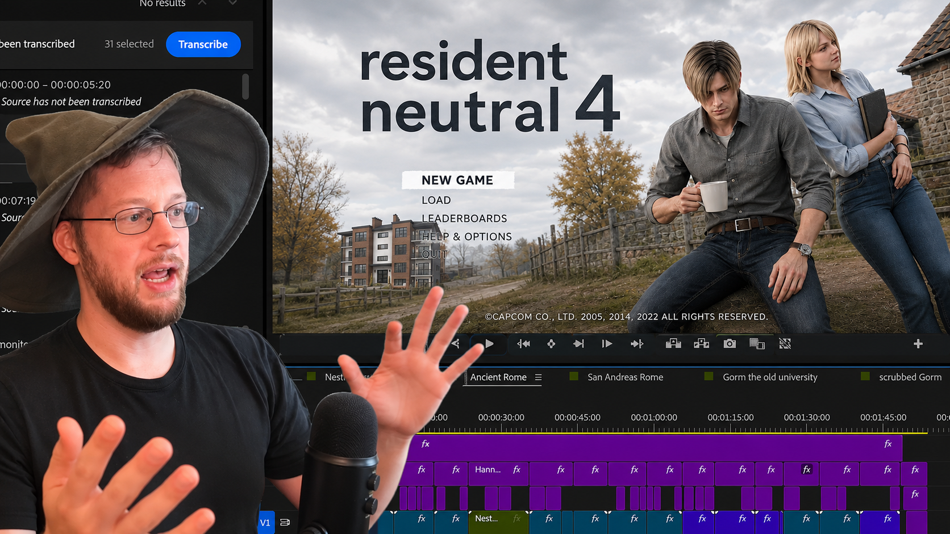Choose NEW GAME in the game menu
Screen dimensions: 950x534
[457, 180]
